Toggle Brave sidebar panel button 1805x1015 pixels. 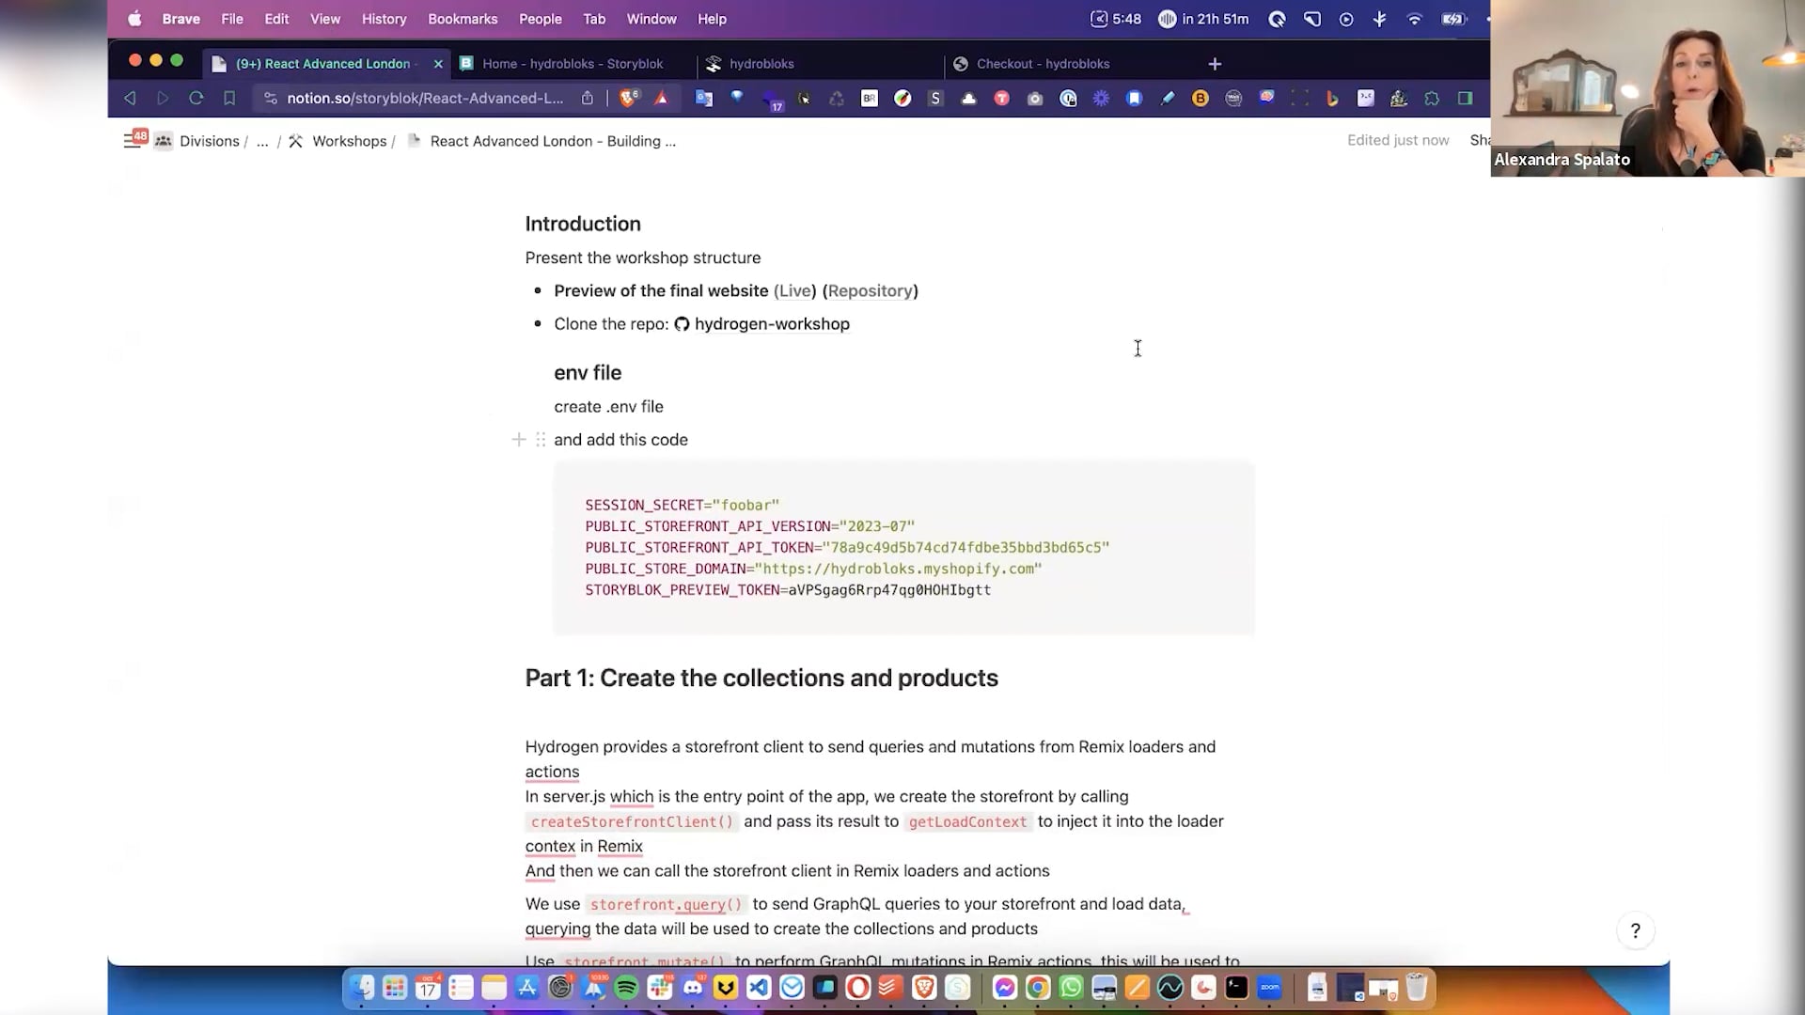pos(1465,98)
